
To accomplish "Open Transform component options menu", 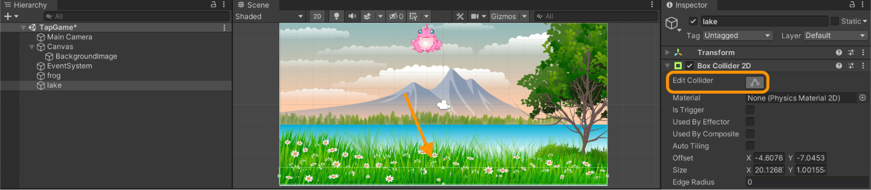I will [x=863, y=52].
